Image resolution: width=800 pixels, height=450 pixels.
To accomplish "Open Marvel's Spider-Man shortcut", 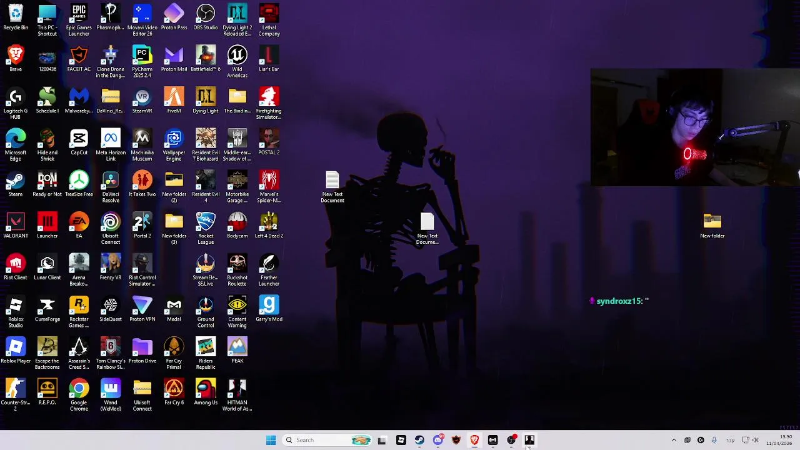I will tap(269, 187).
